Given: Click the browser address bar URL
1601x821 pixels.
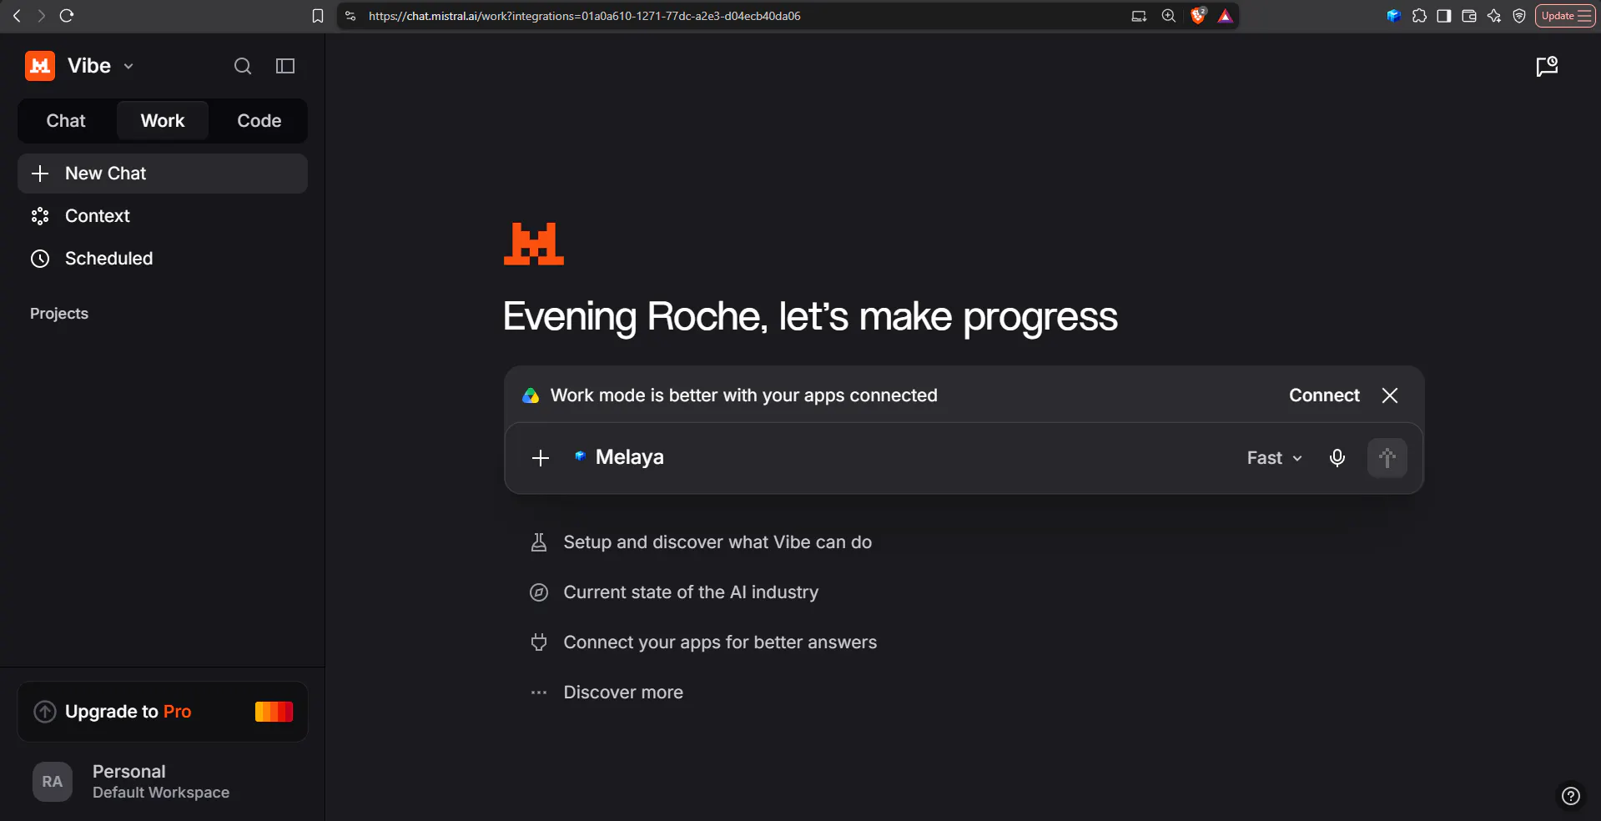Looking at the screenshot, I should 584,16.
